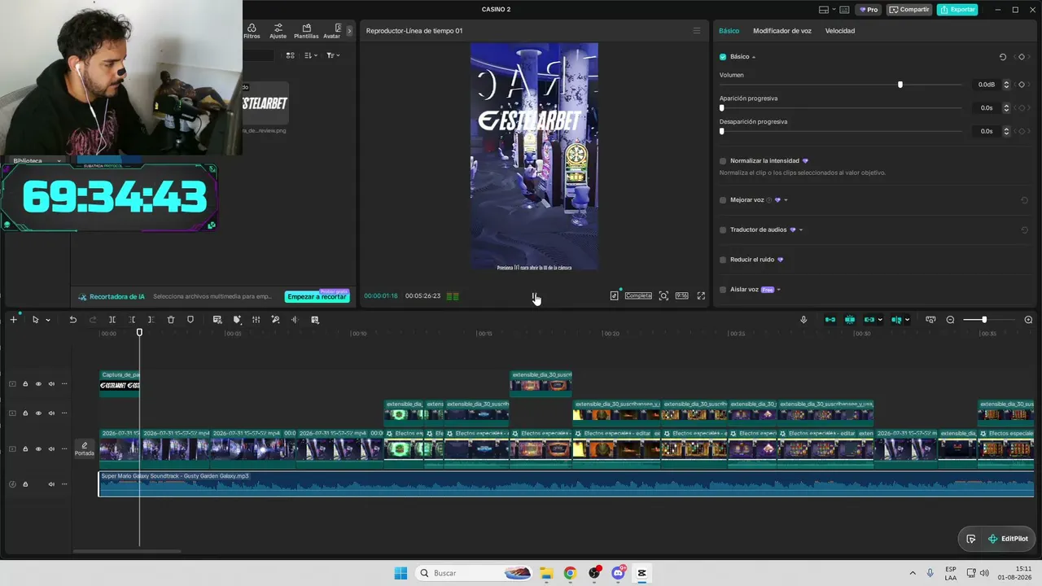Click the Aparición progresiva slider handle
The width and height of the screenshot is (1042, 586).
721,107
